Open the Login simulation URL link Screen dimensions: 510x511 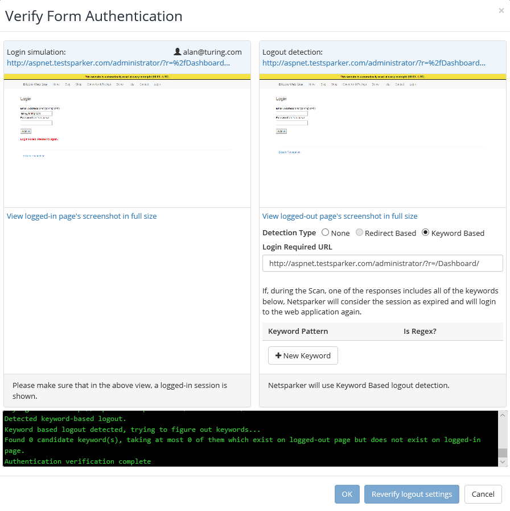[118, 63]
